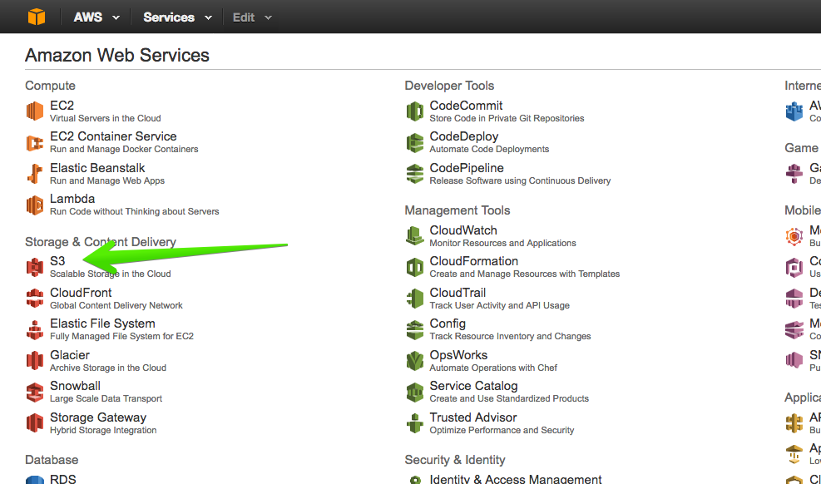Open Identity & Access Management link
Image resolution: width=821 pixels, height=484 pixels.
click(515, 479)
